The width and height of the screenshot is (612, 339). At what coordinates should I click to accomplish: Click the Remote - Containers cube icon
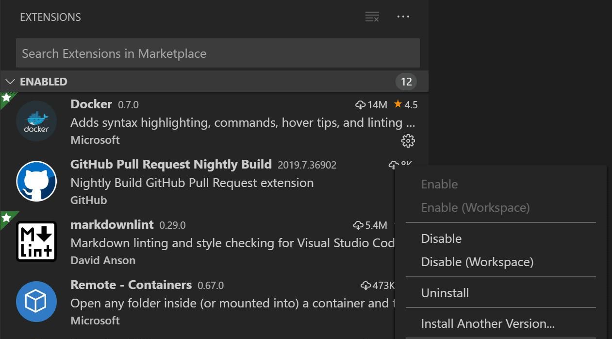tap(36, 302)
